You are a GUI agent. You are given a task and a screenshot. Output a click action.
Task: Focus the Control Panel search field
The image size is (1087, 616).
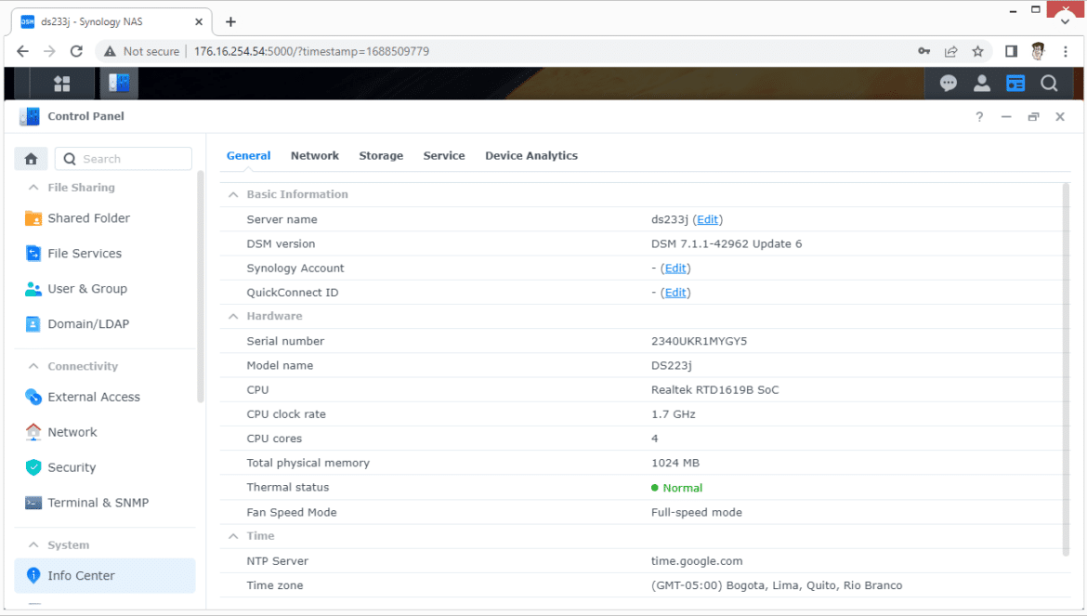point(124,159)
